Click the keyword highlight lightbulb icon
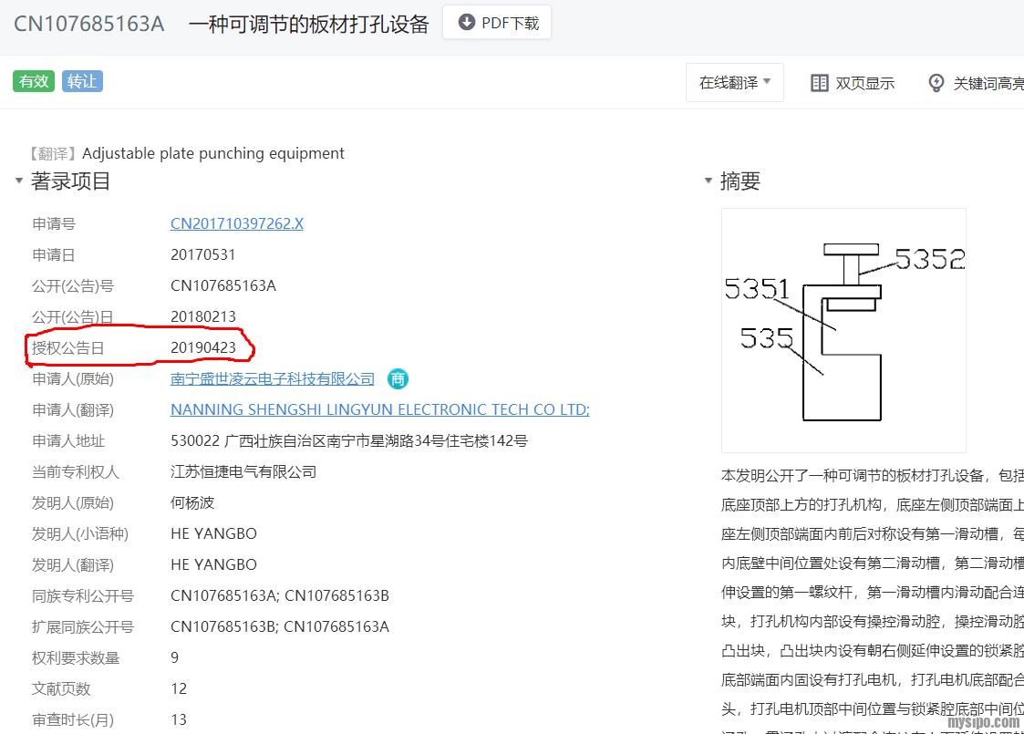The image size is (1024, 734). coord(936,83)
